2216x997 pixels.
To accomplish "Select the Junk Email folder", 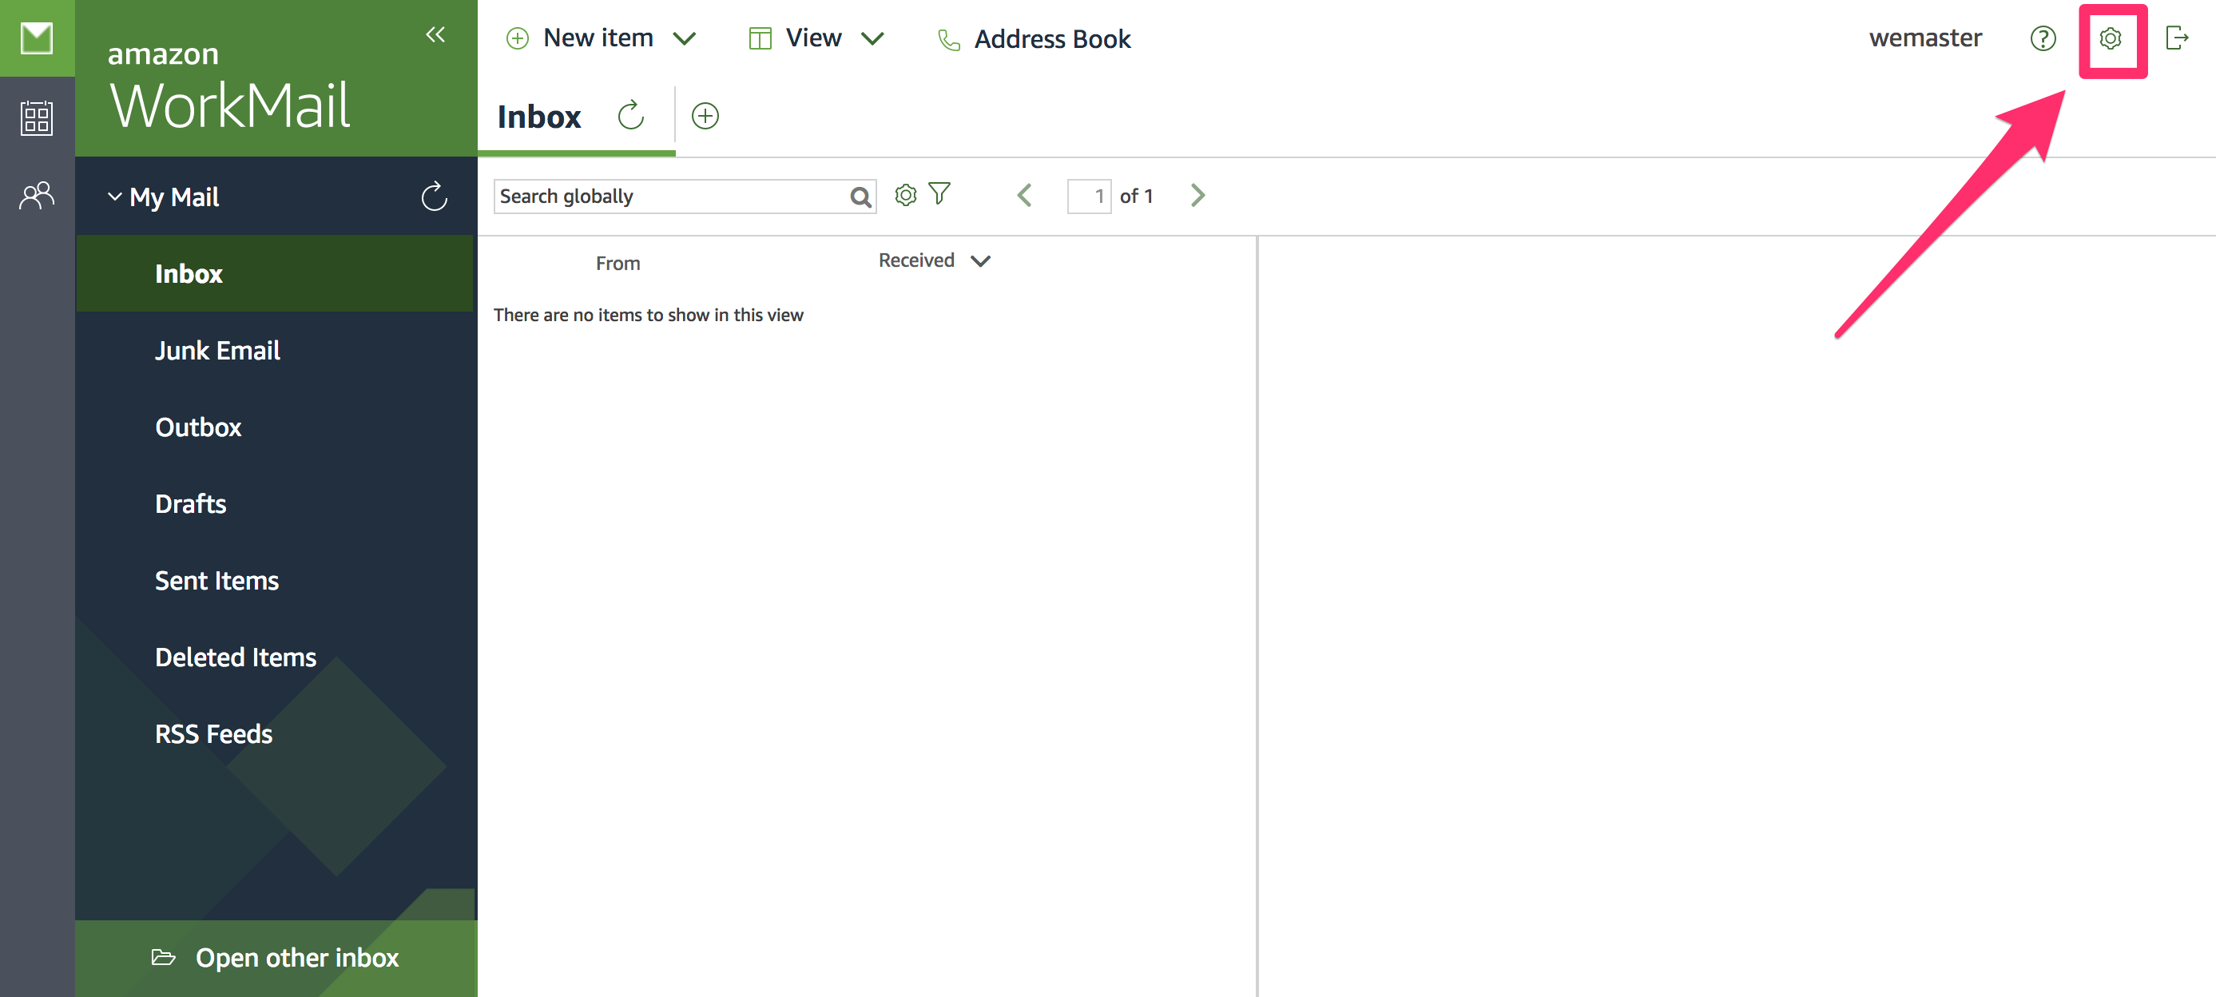I will click(217, 351).
